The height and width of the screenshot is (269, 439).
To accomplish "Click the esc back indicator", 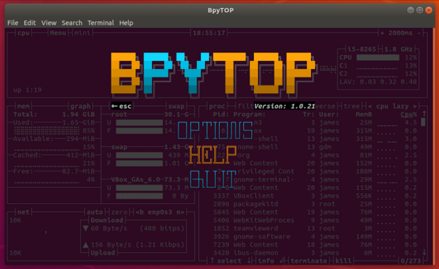I will pyautogui.click(x=122, y=106).
